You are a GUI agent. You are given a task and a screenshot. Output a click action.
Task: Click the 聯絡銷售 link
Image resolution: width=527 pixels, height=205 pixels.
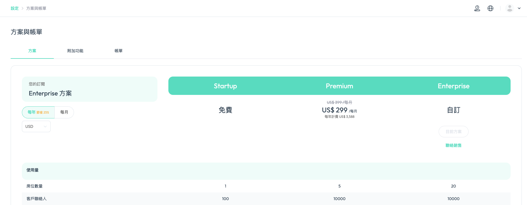point(454,145)
